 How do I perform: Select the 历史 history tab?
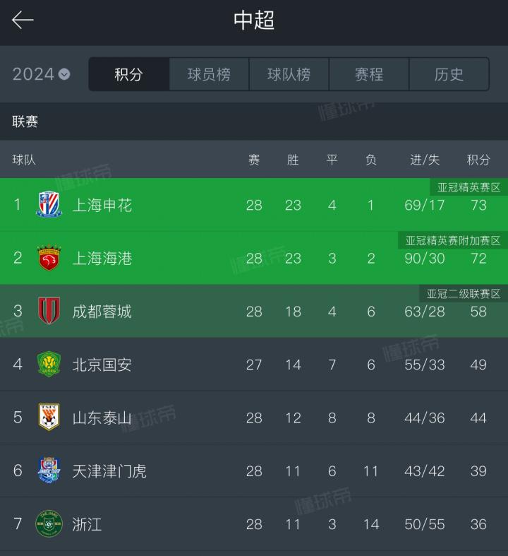[449, 74]
